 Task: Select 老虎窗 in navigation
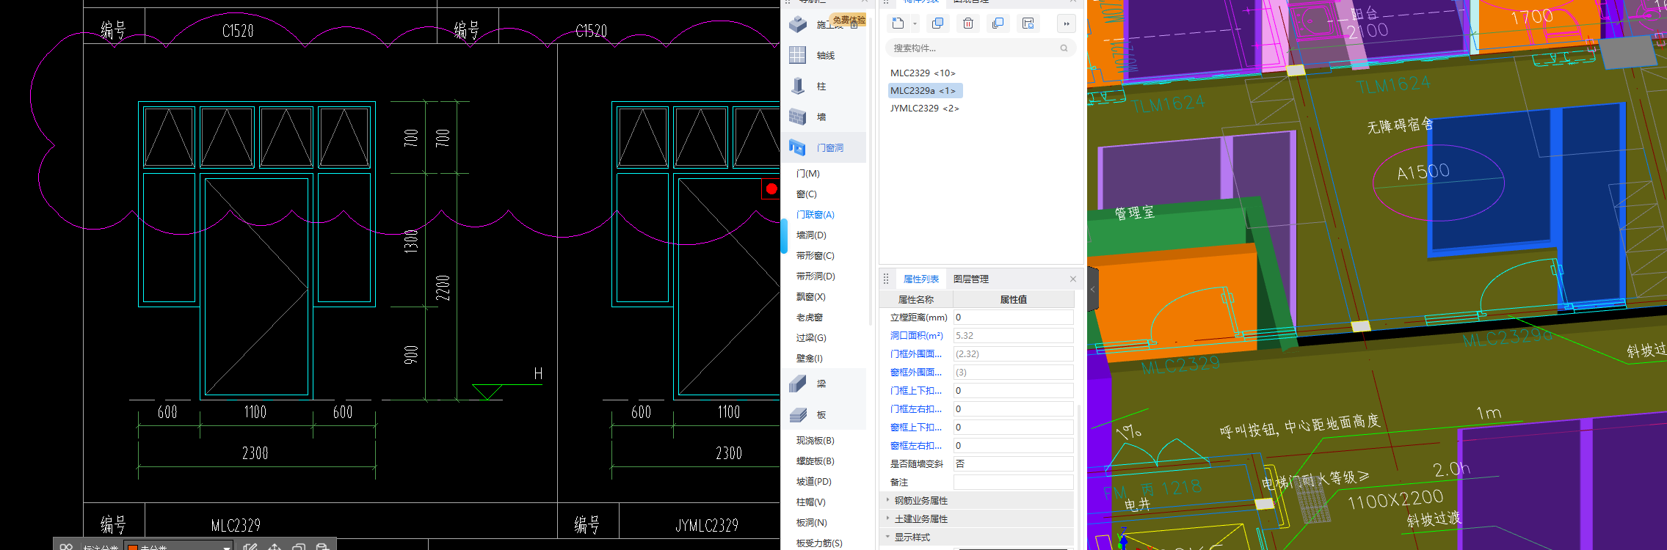(x=810, y=318)
